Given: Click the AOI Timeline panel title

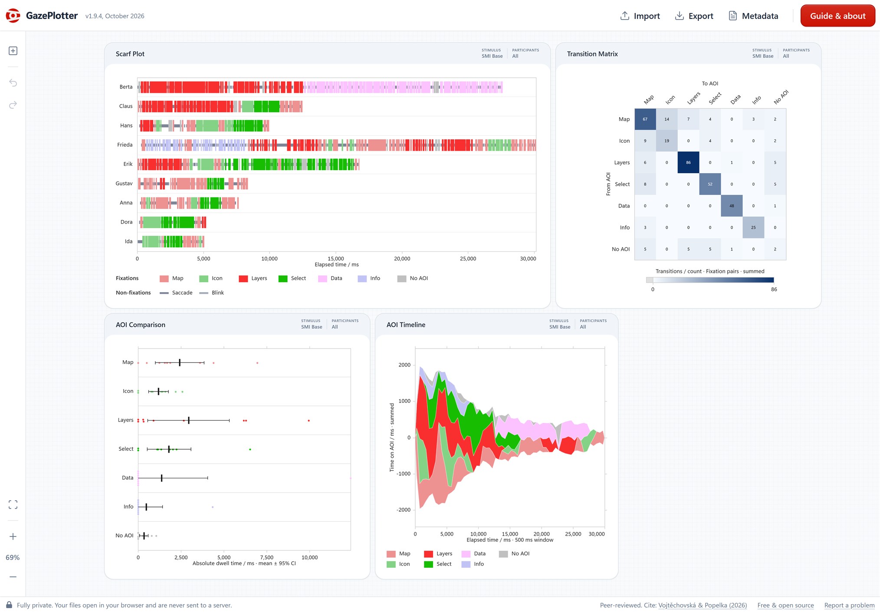Looking at the screenshot, I should point(406,325).
